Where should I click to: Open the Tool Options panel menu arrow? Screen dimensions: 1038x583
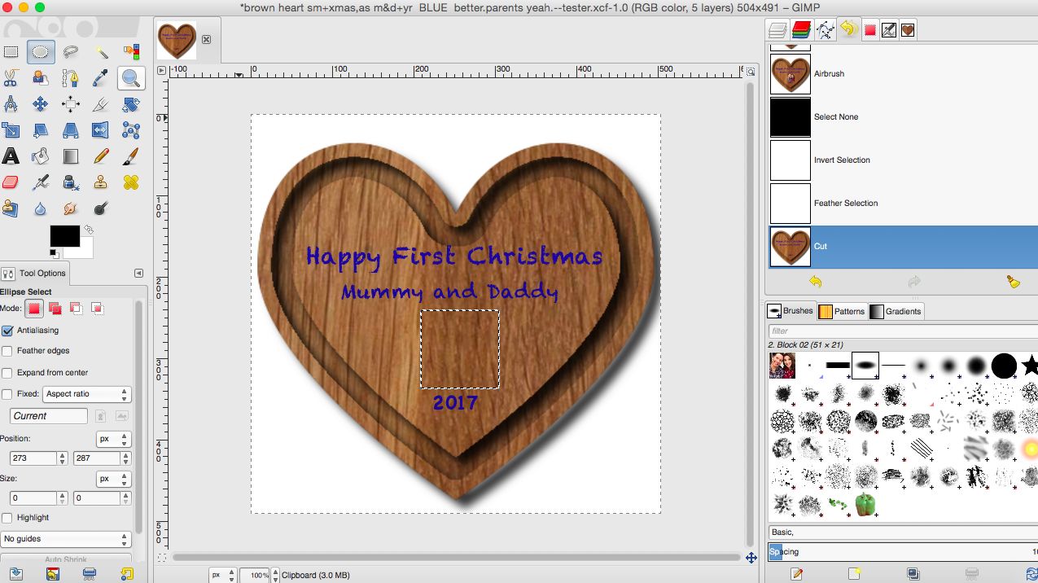[x=138, y=274]
